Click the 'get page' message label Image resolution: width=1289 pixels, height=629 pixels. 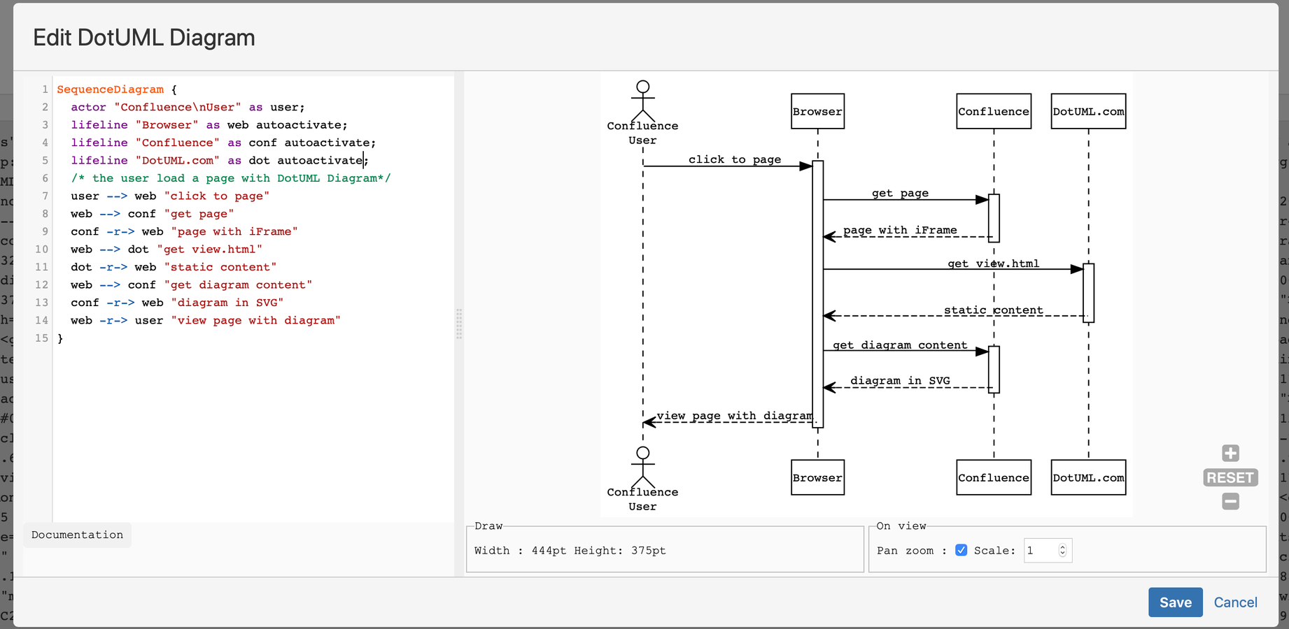(900, 193)
